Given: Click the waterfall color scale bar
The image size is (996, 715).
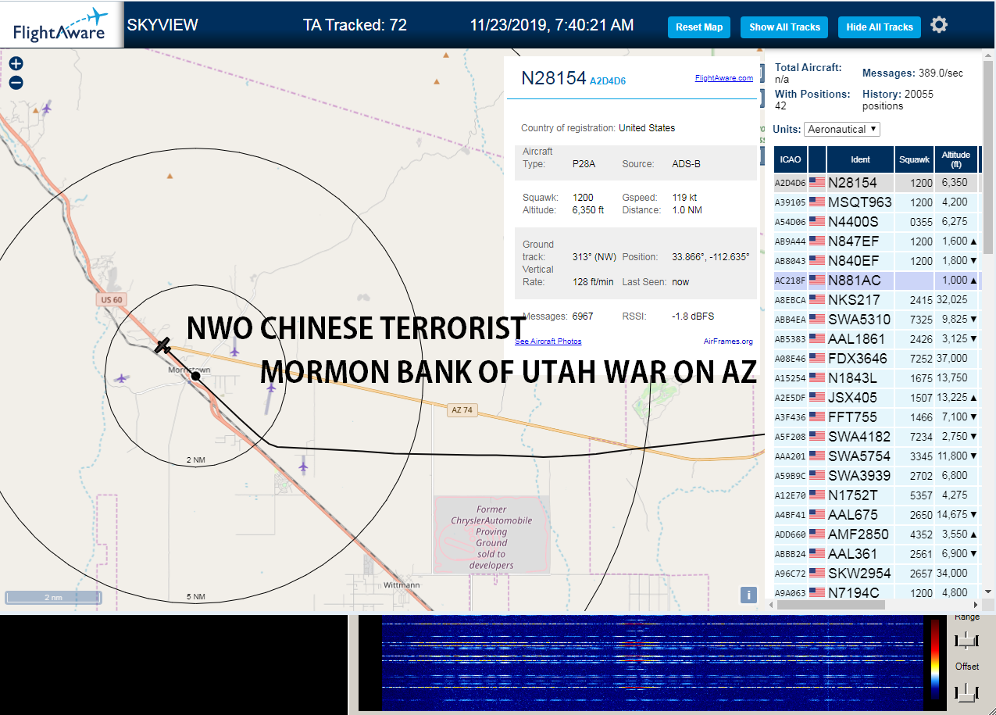Looking at the screenshot, I should (934, 659).
